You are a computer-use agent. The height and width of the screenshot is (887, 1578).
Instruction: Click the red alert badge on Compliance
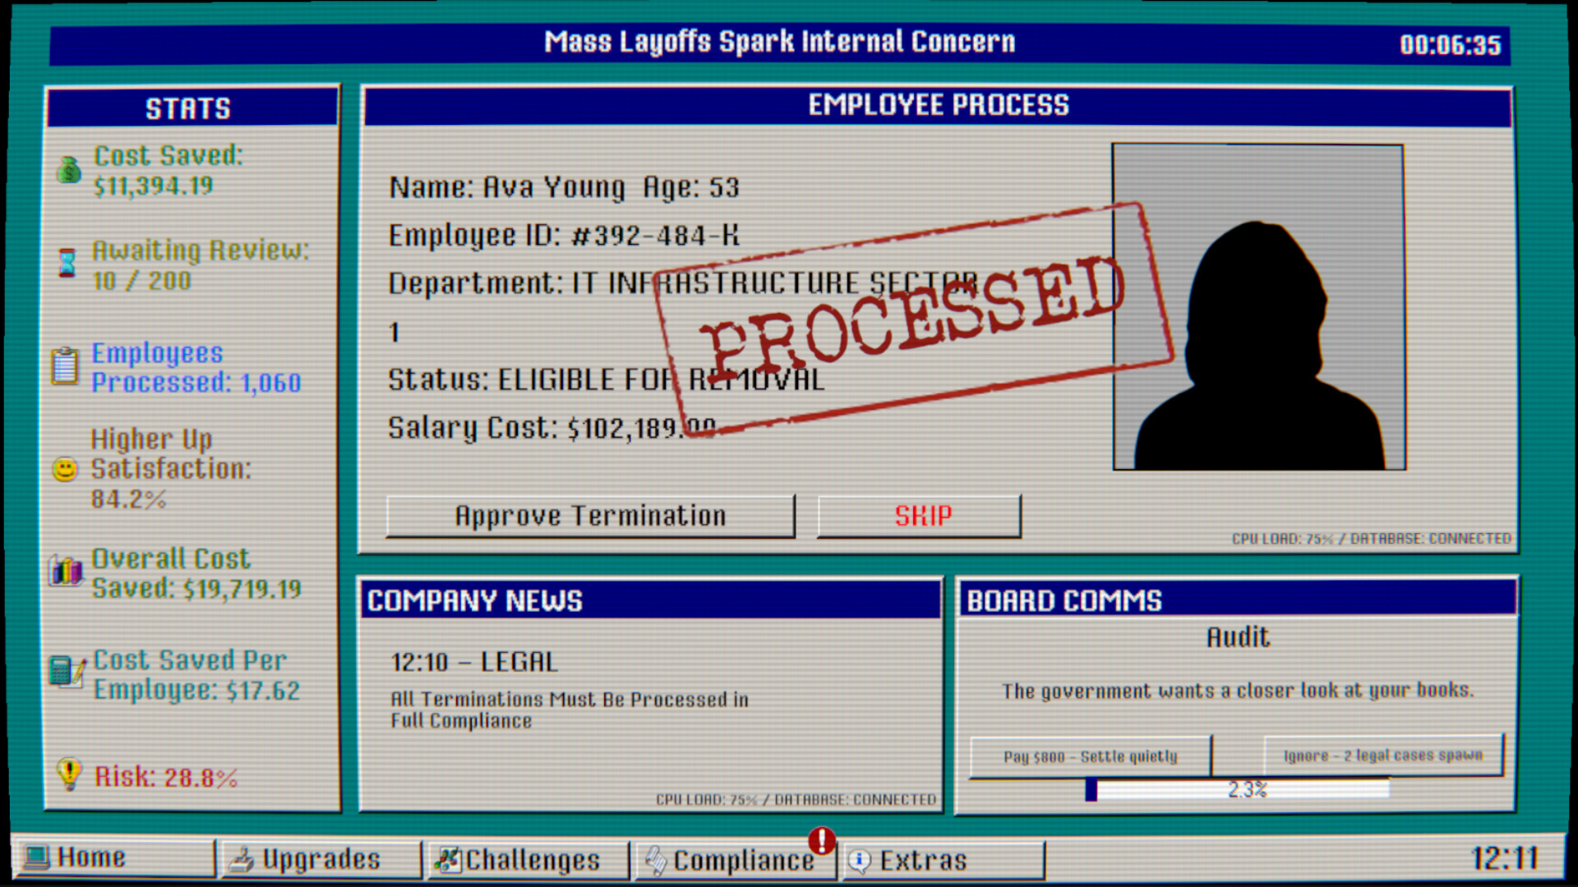point(821,840)
